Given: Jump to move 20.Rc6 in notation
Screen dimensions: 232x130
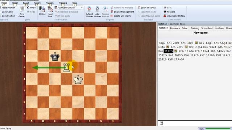Looking at the screenshot, I should [x=162, y=59].
